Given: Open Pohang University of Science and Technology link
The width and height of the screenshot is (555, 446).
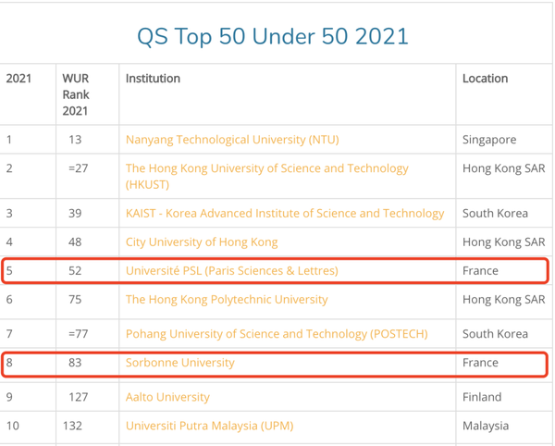Looking at the screenshot, I should tap(277, 334).
